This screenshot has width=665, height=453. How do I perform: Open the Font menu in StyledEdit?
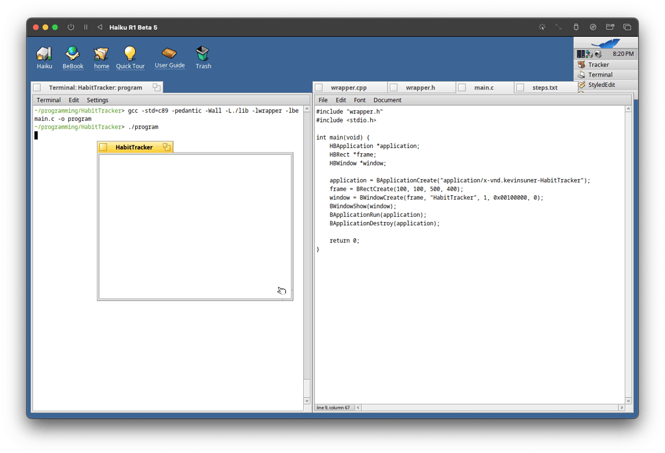[360, 100]
